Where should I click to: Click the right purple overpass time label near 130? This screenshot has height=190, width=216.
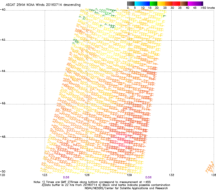[148, 177]
